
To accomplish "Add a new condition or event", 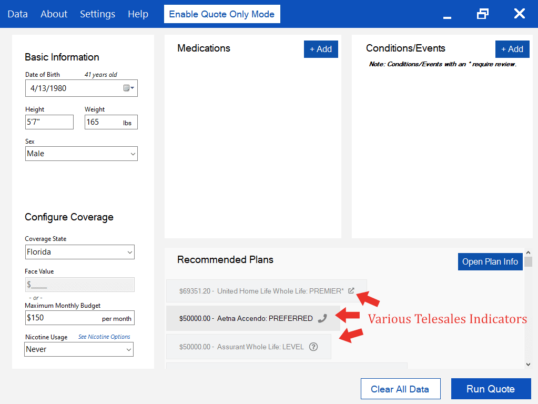I will pos(512,49).
